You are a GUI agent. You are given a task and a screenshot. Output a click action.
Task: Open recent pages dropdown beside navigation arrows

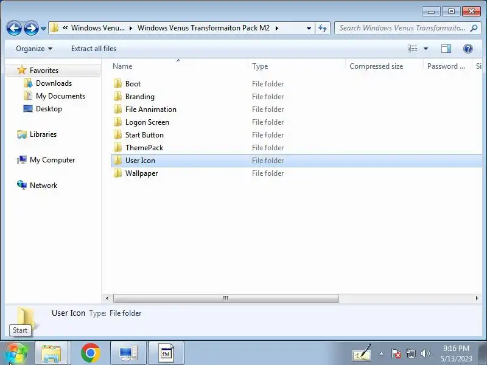pyautogui.click(x=43, y=28)
